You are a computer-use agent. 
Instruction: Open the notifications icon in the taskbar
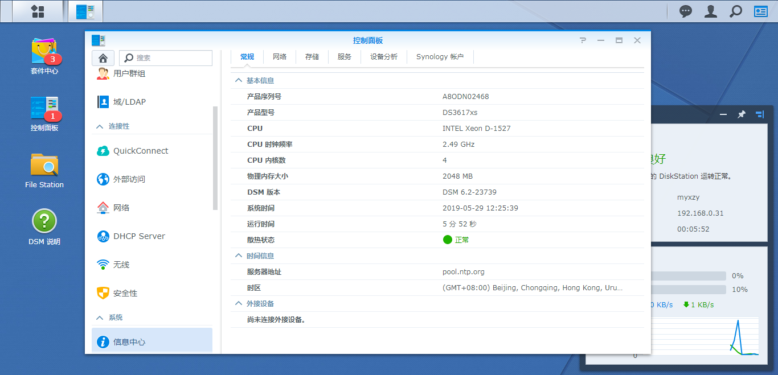[685, 11]
